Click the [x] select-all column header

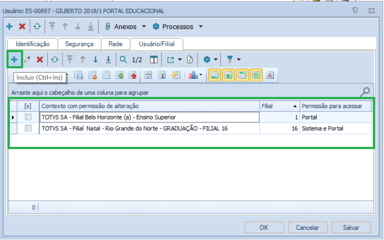click(28, 106)
